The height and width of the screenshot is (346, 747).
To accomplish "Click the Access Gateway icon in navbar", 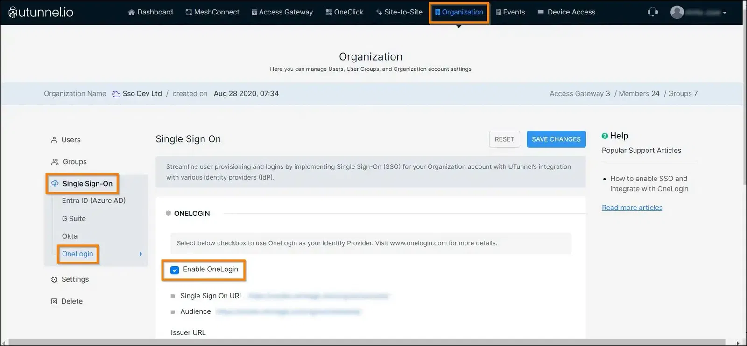I will point(254,12).
